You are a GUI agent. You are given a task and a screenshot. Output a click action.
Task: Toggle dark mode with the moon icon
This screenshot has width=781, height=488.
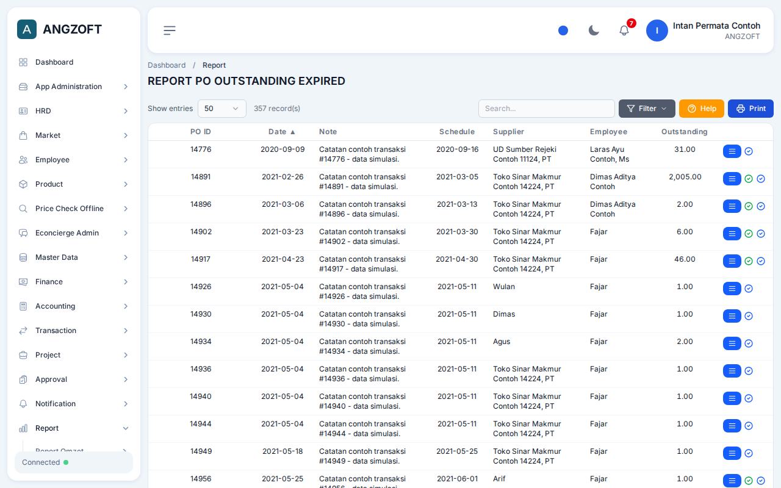click(x=594, y=30)
